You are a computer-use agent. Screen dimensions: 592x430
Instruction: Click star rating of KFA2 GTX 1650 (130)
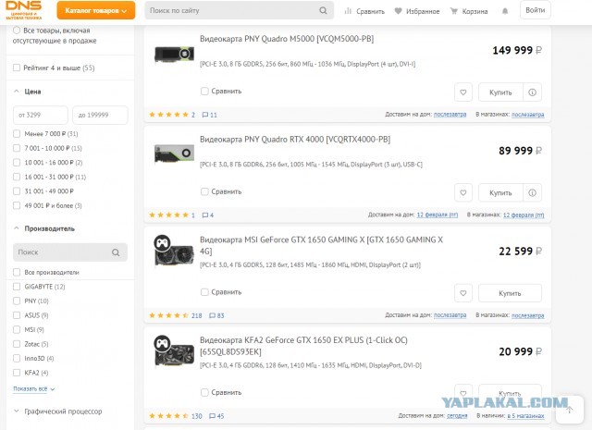point(168,416)
